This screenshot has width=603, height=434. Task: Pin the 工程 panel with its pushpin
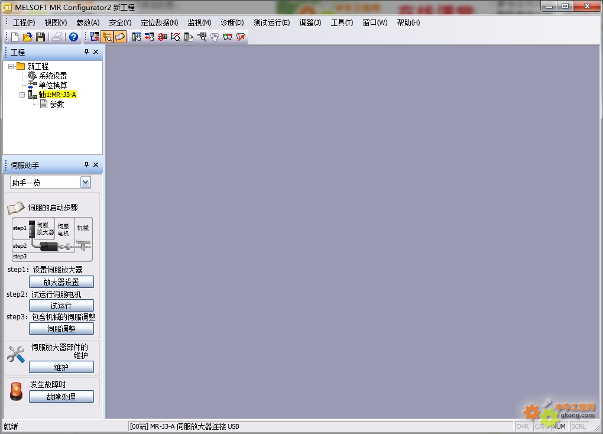click(x=86, y=51)
